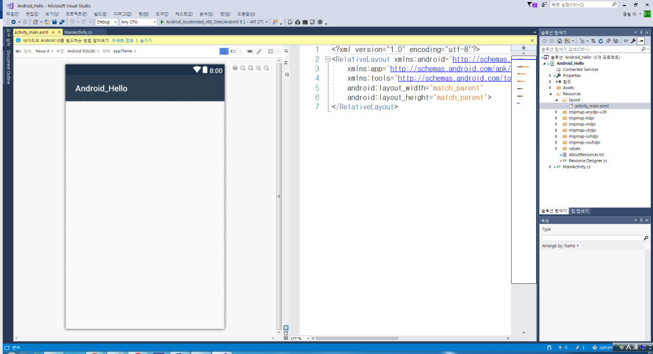The image size is (653, 354).
Task: Select Connected Services in Solution Explorer
Action: 580,69
